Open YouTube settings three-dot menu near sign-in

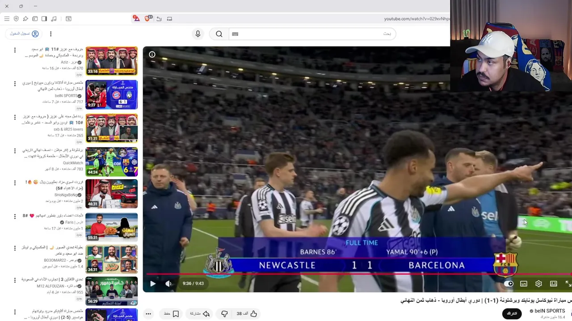(x=50, y=34)
